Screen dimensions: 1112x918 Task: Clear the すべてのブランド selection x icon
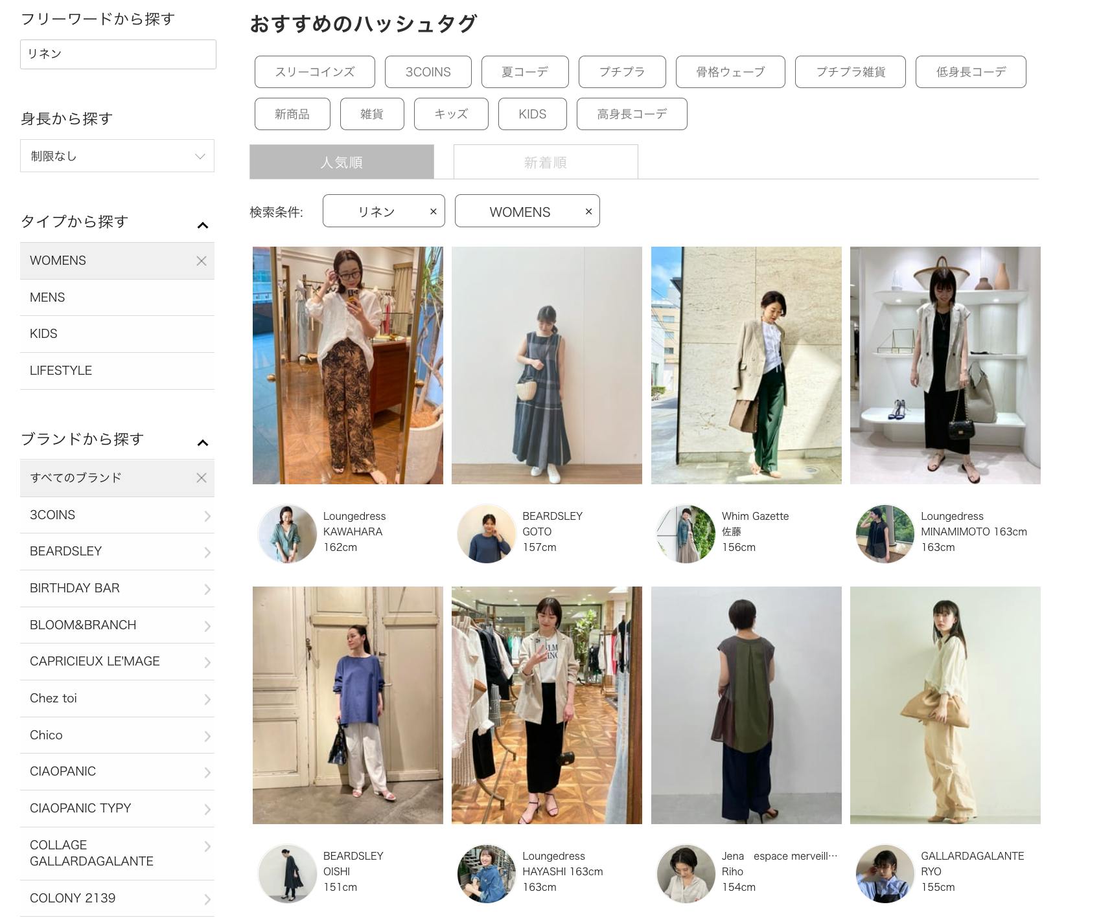point(202,478)
